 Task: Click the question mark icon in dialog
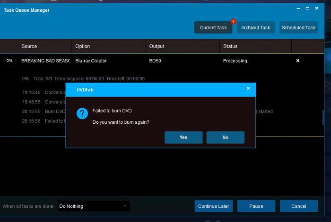(82, 113)
